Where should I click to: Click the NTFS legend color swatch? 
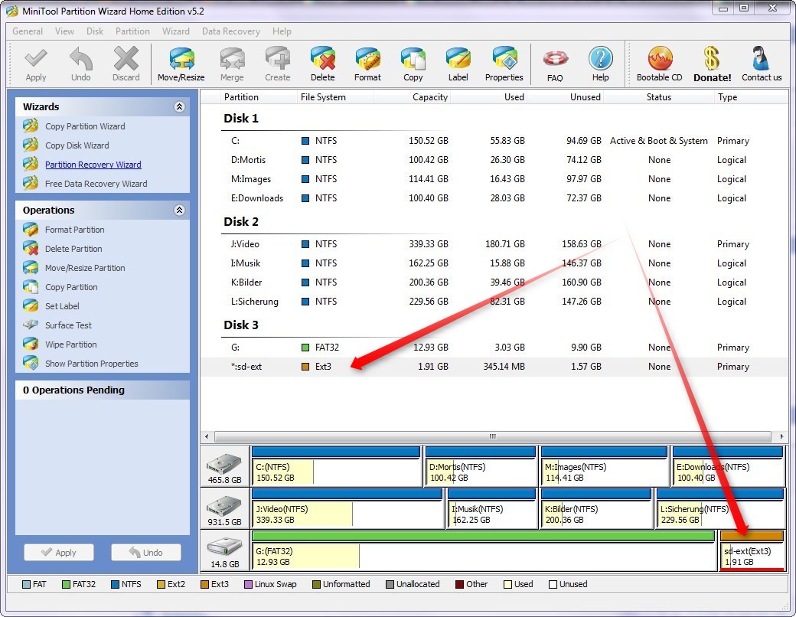(x=115, y=585)
